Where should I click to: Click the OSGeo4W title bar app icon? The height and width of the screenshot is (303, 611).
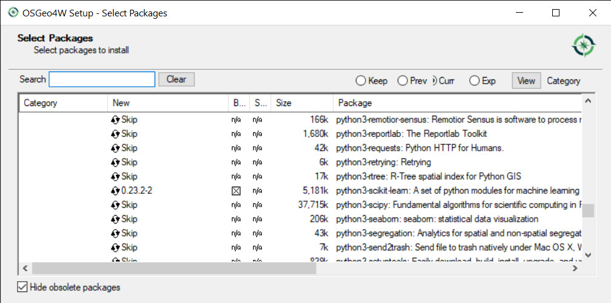[x=13, y=13]
